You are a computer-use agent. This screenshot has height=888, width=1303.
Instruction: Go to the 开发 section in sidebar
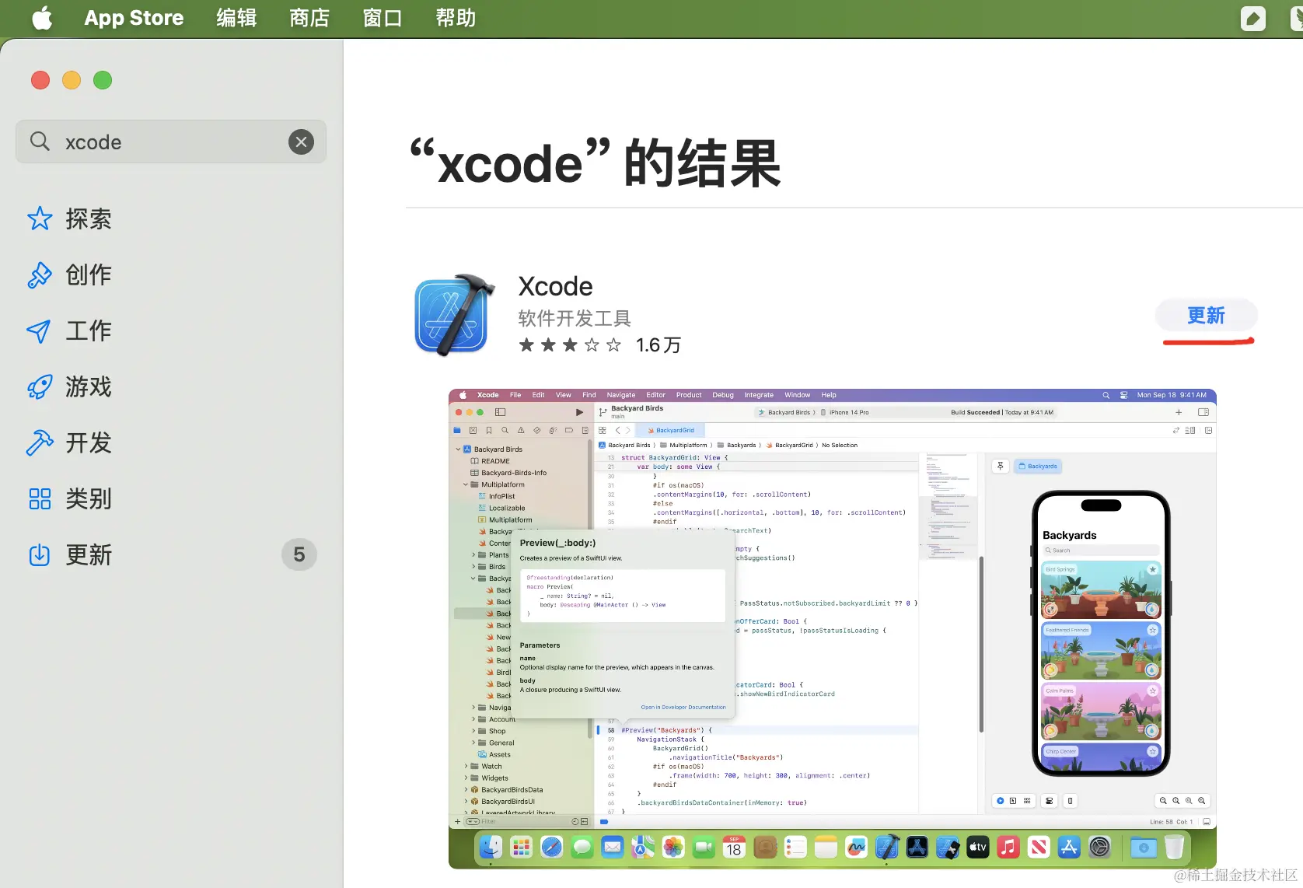[171, 442]
